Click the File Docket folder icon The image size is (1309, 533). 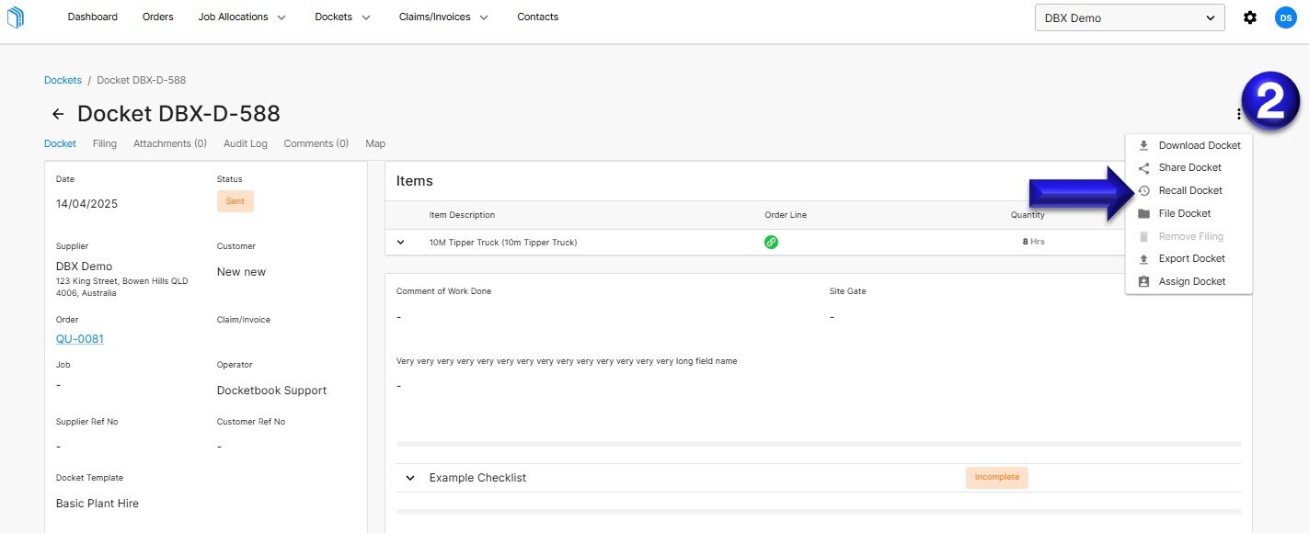click(x=1143, y=213)
